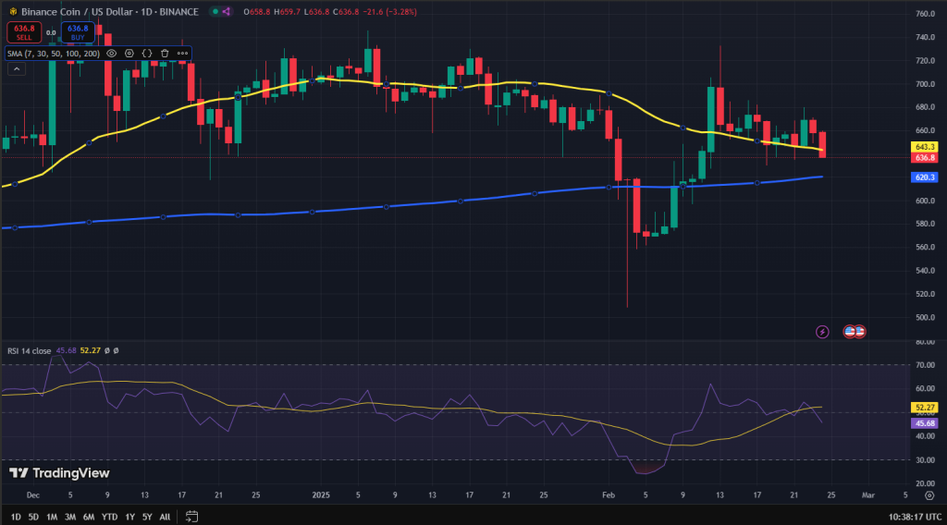Click the RSI legend value 52.27
The height and width of the screenshot is (525, 947).
(90, 350)
